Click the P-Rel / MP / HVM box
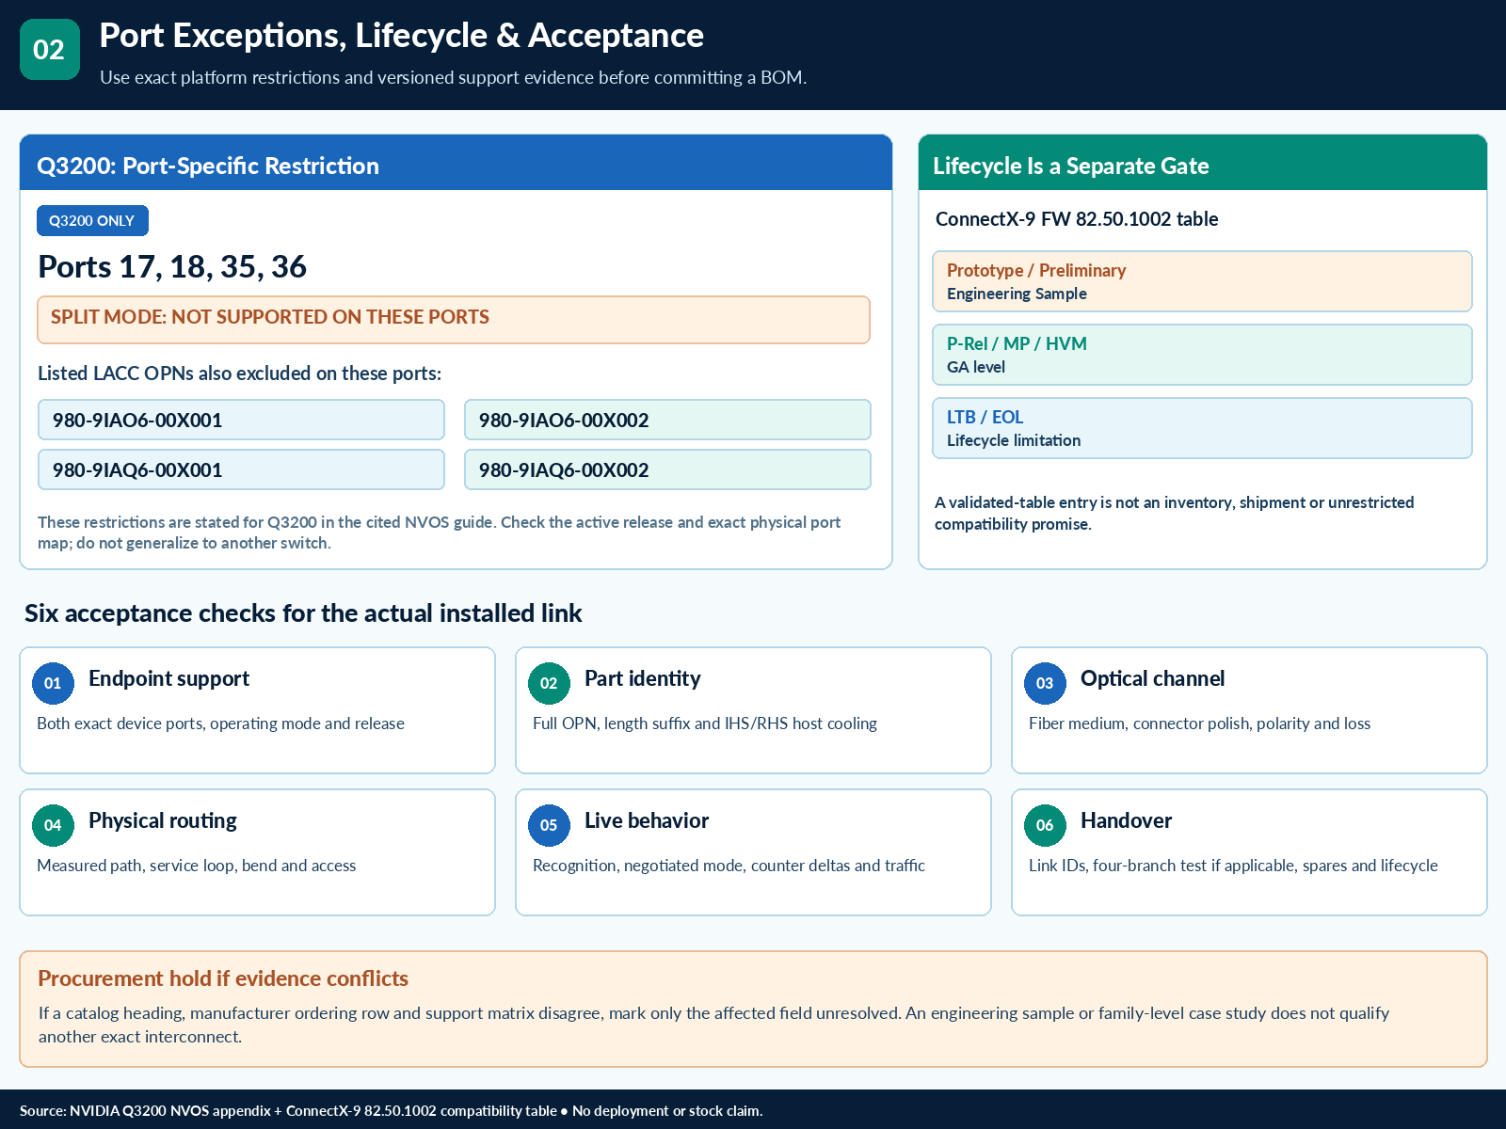The width and height of the screenshot is (1506, 1129). coord(1202,355)
